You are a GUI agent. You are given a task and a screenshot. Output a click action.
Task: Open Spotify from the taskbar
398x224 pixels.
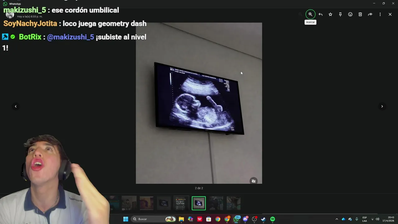pos(273,219)
